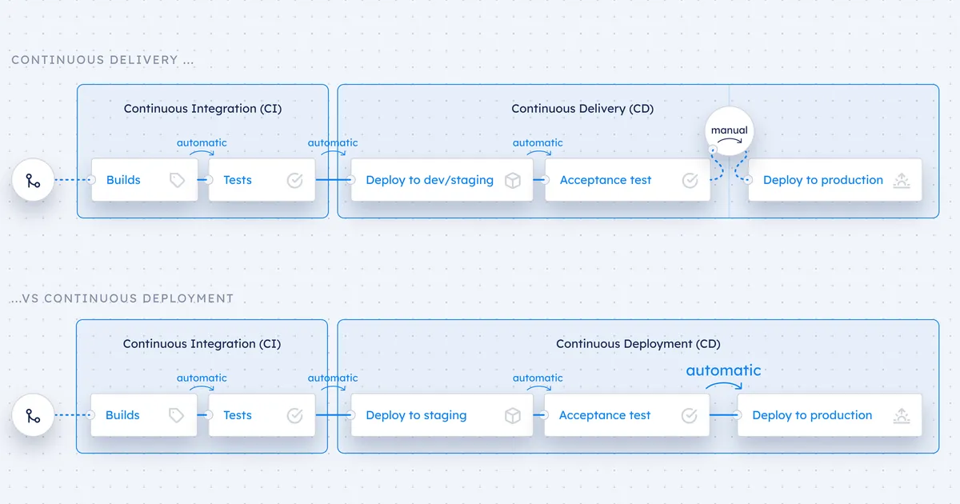Click large 'automatic' label above bottom production deploy
The height and width of the screenshot is (504, 960).
723,370
